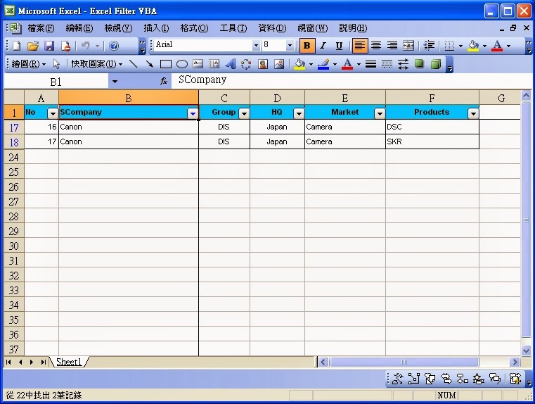Insert Clip Art

(x=263, y=64)
